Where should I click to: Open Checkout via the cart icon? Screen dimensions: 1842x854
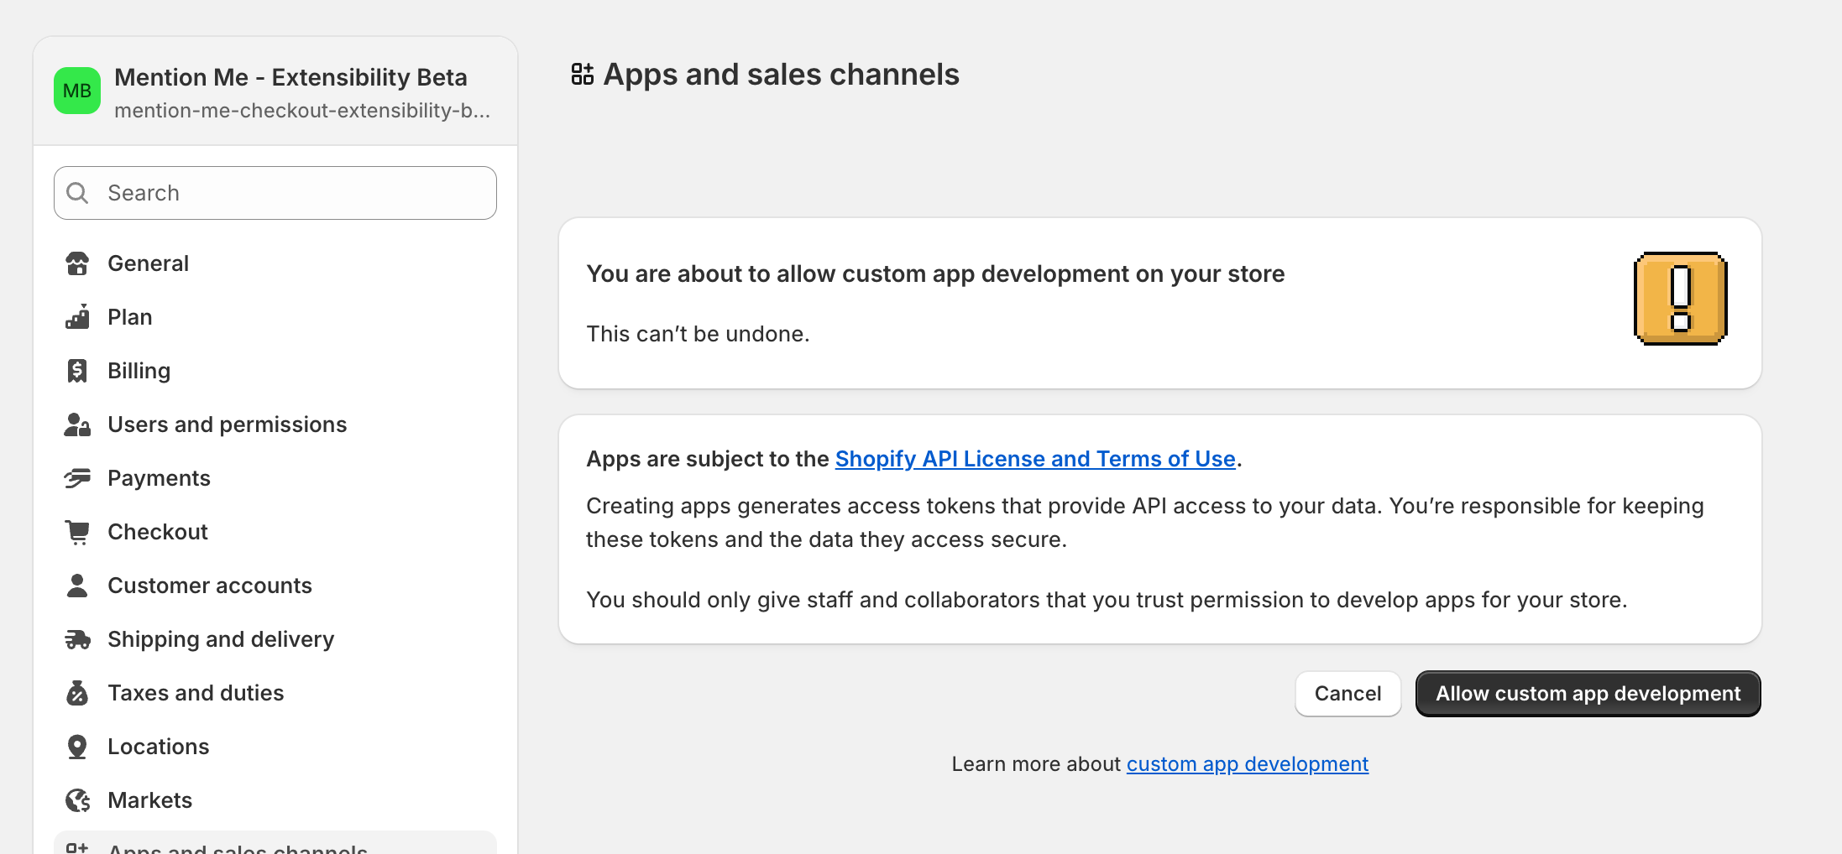[x=77, y=531]
